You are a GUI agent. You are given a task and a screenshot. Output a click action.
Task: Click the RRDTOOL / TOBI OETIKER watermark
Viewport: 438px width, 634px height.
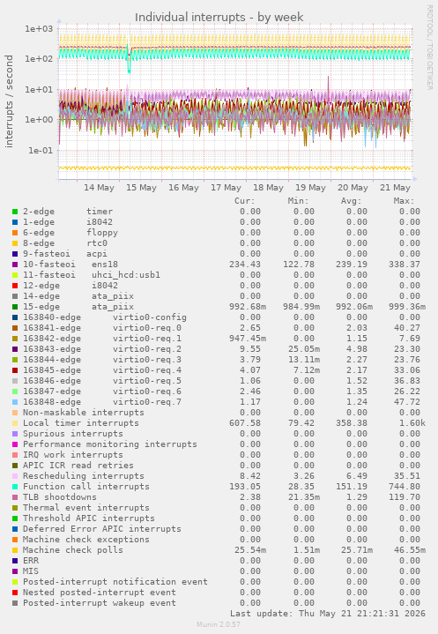(429, 48)
